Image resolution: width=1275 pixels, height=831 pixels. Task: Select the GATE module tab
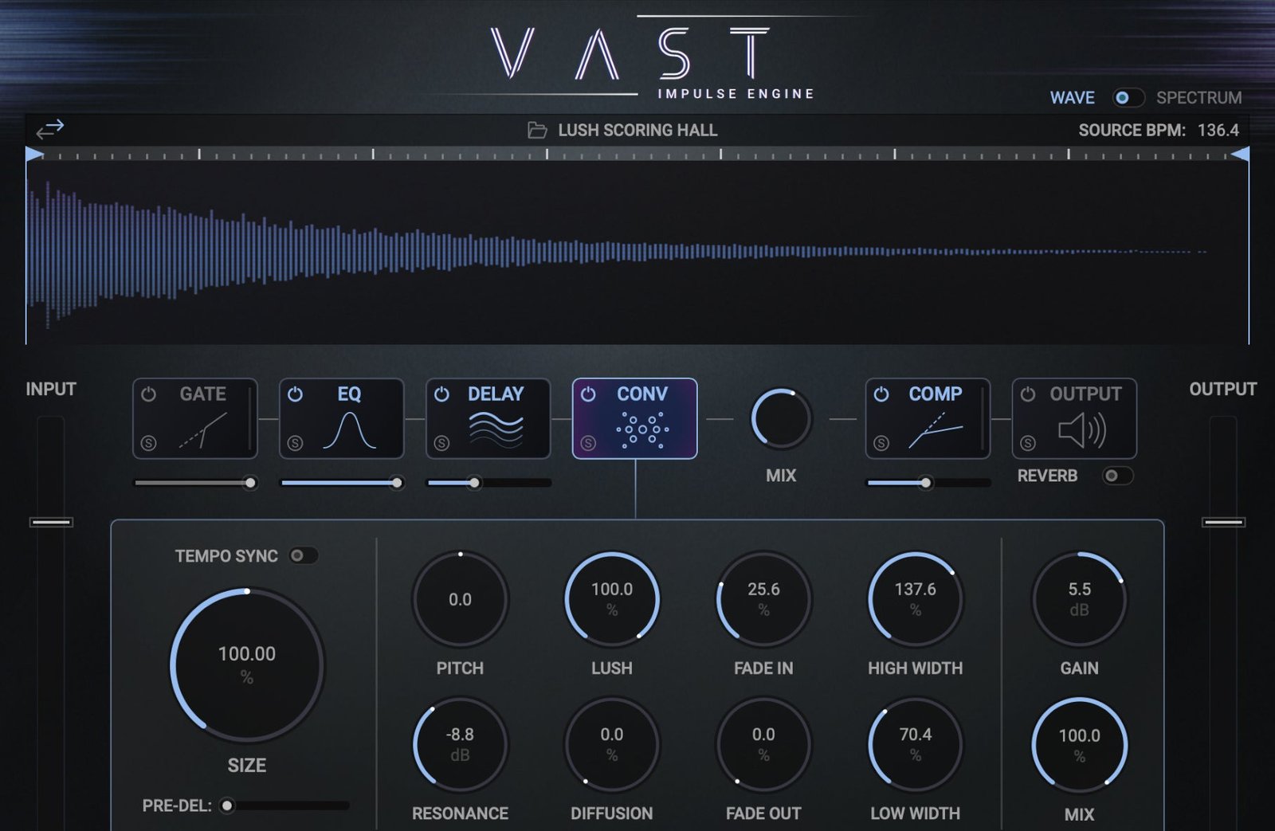(x=195, y=418)
